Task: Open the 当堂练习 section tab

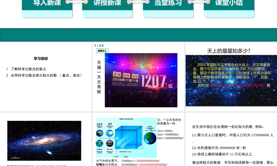Action: (168, 8)
